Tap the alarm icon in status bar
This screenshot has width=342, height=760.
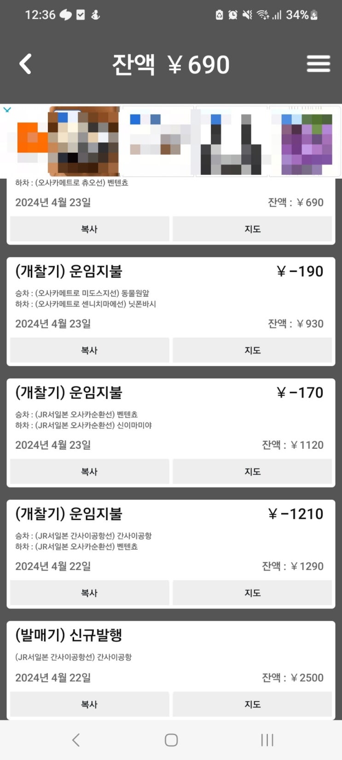pos(233,15)
